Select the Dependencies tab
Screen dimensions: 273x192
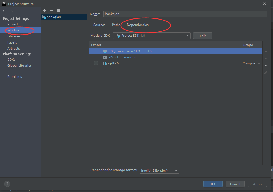coord(137,25)
